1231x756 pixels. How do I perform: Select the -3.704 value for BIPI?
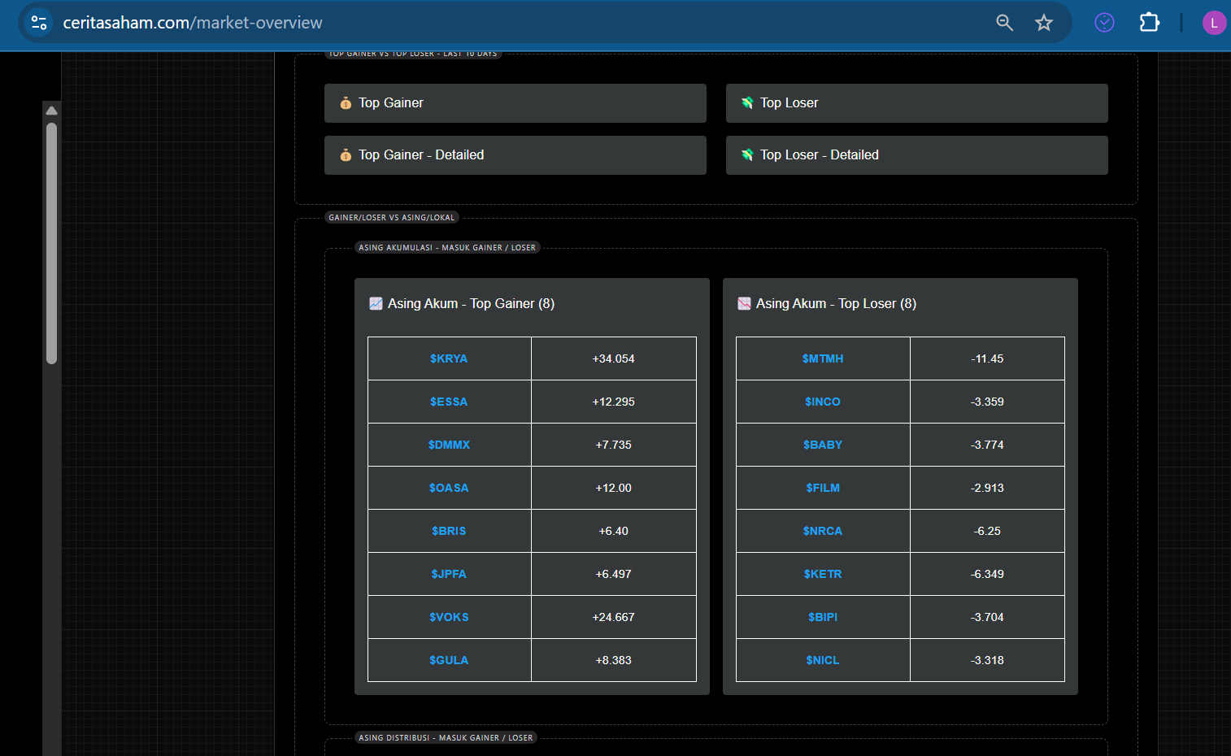pos(987,617)
